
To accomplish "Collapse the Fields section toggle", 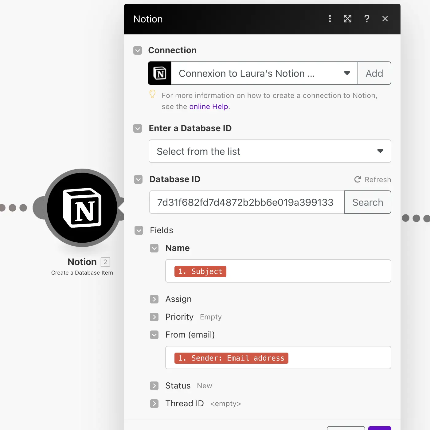I will (139, 230).
